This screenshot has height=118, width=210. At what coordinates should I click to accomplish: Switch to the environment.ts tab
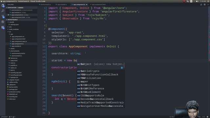pos(45,5)
